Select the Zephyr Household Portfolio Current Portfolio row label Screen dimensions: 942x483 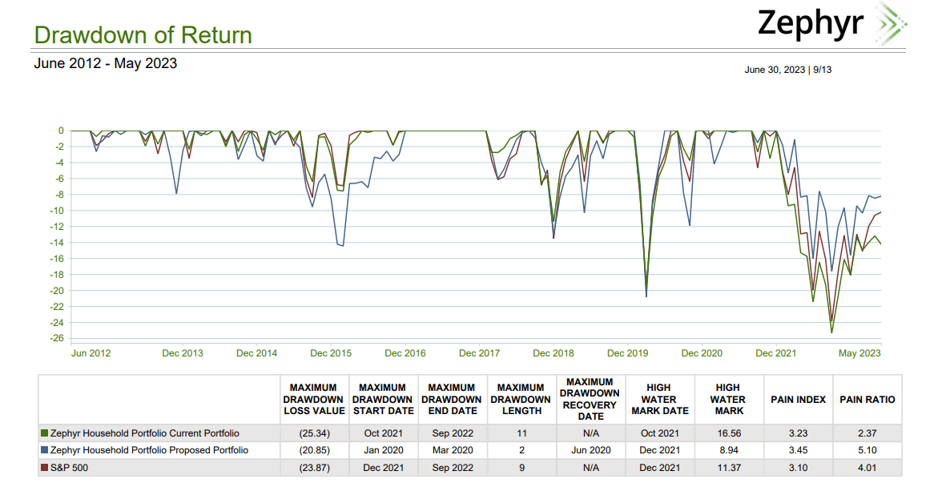[145, 433]
